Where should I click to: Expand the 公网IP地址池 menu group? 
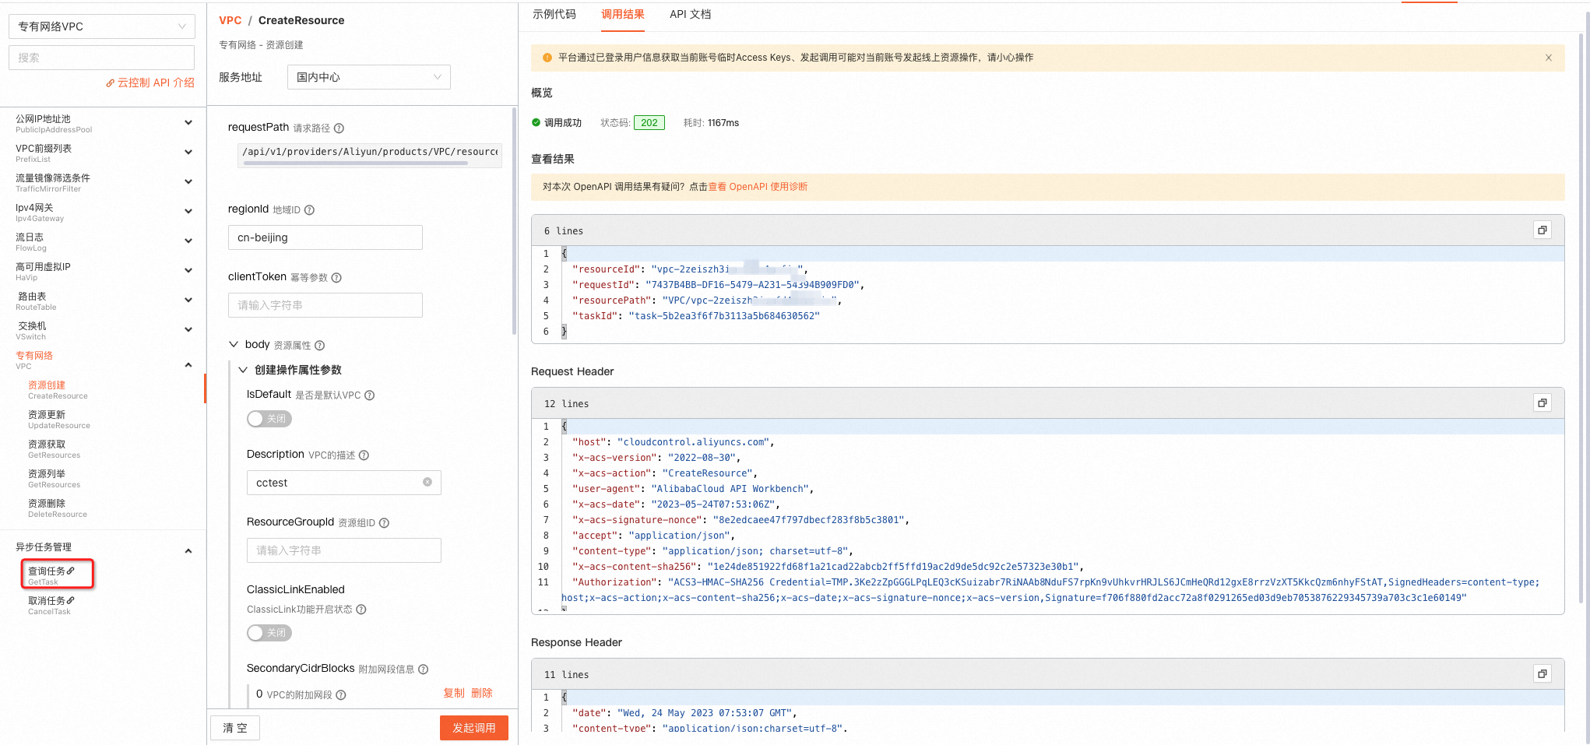[x=188, y=122]
